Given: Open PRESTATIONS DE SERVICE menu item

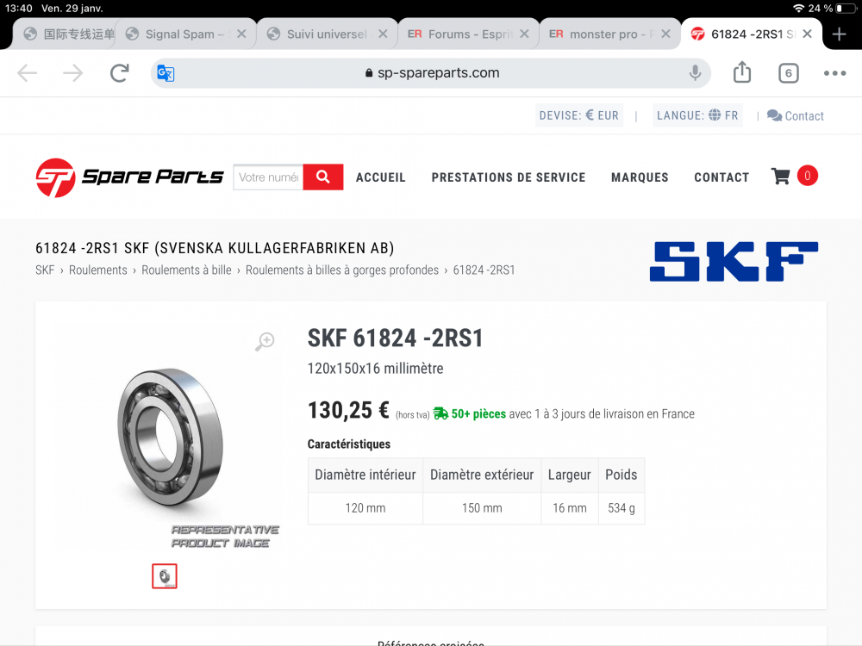Looking at the screenshot, I should point(509,177).
